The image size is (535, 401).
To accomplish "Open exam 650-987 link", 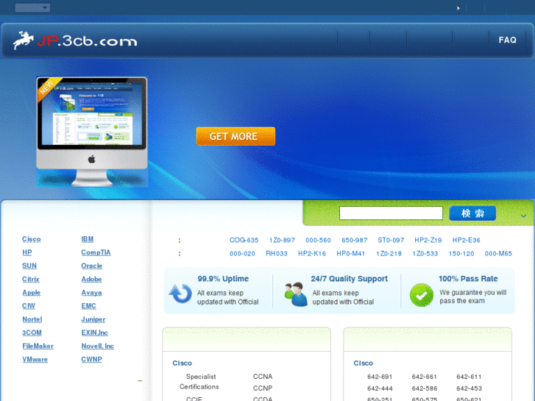I will point(355,241).
